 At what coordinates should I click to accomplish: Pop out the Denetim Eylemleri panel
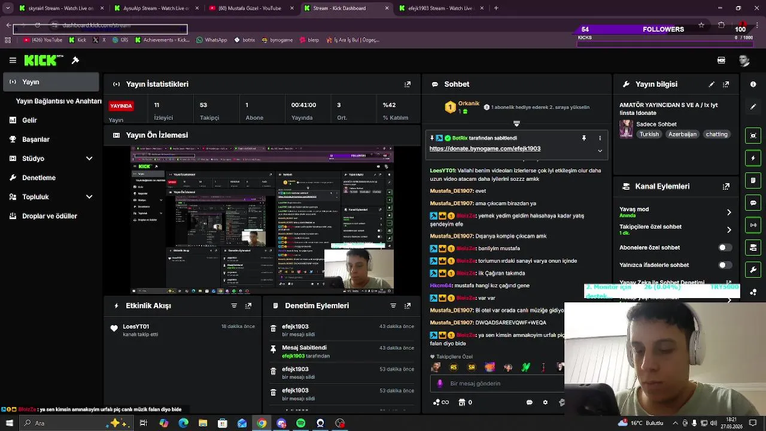(408, 306)
